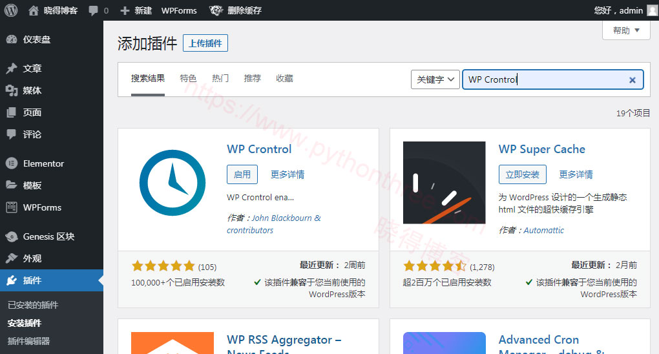This screenshot has height=354, width=659.
Task: Activate WP Crontrol with 启用 button
Action: [x=242, y=174]
